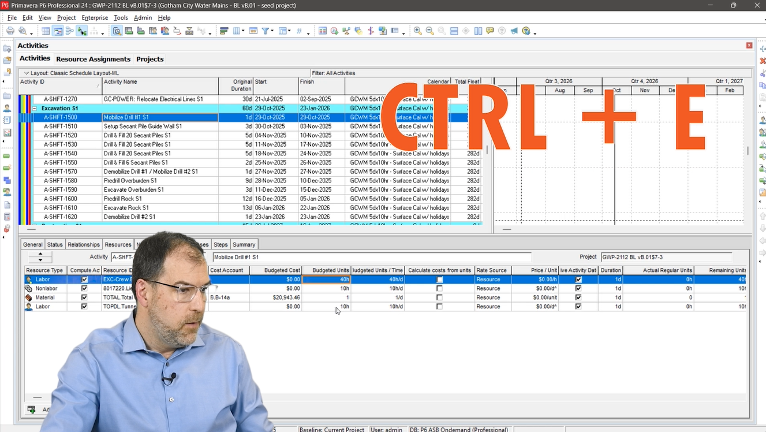Check Calculate costs from units for Material row
The image size is (766, 432).
(440, 297)
